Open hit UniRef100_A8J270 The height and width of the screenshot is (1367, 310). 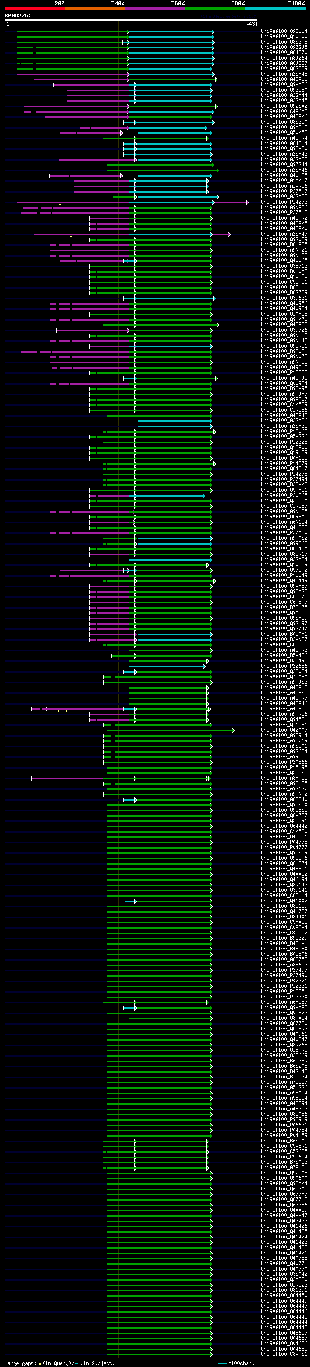(x=284, y=52)
